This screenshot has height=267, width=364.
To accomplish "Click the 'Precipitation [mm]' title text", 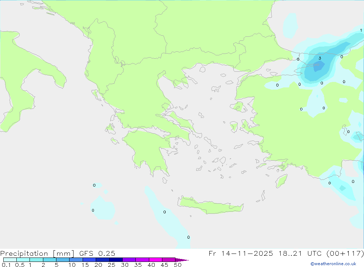I will point(37,254).
